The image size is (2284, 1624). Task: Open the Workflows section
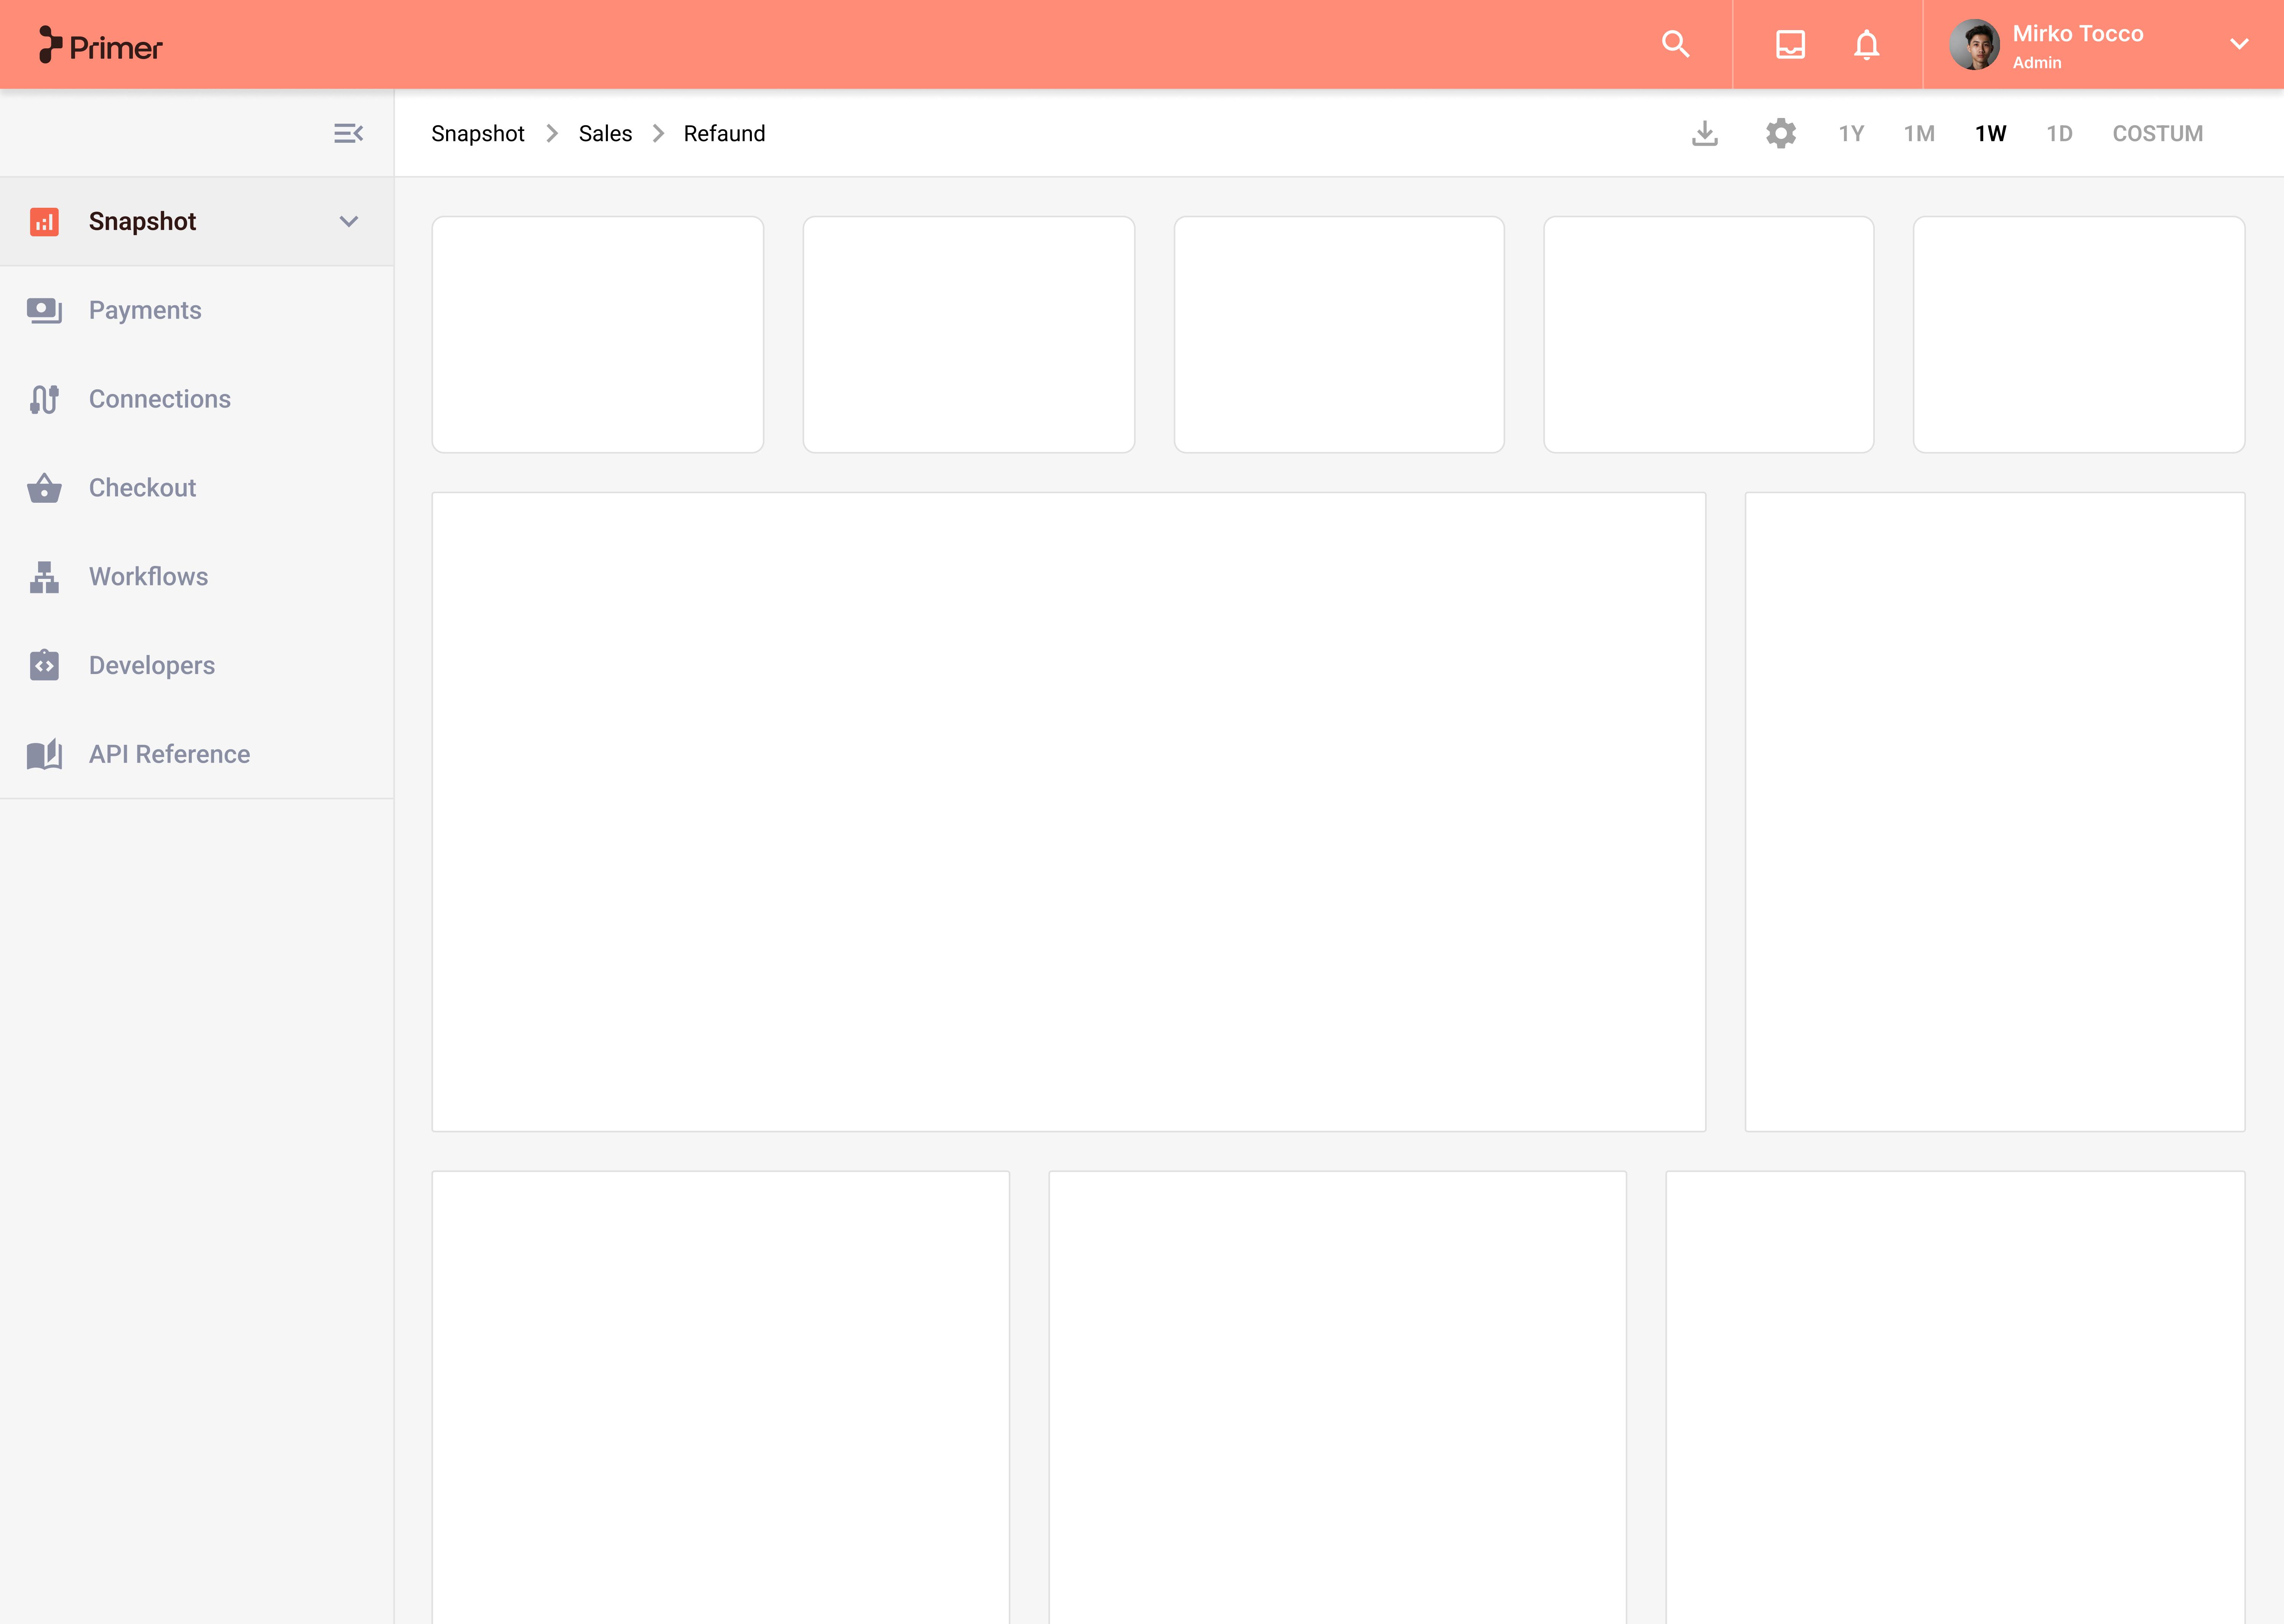coord(197,577)
